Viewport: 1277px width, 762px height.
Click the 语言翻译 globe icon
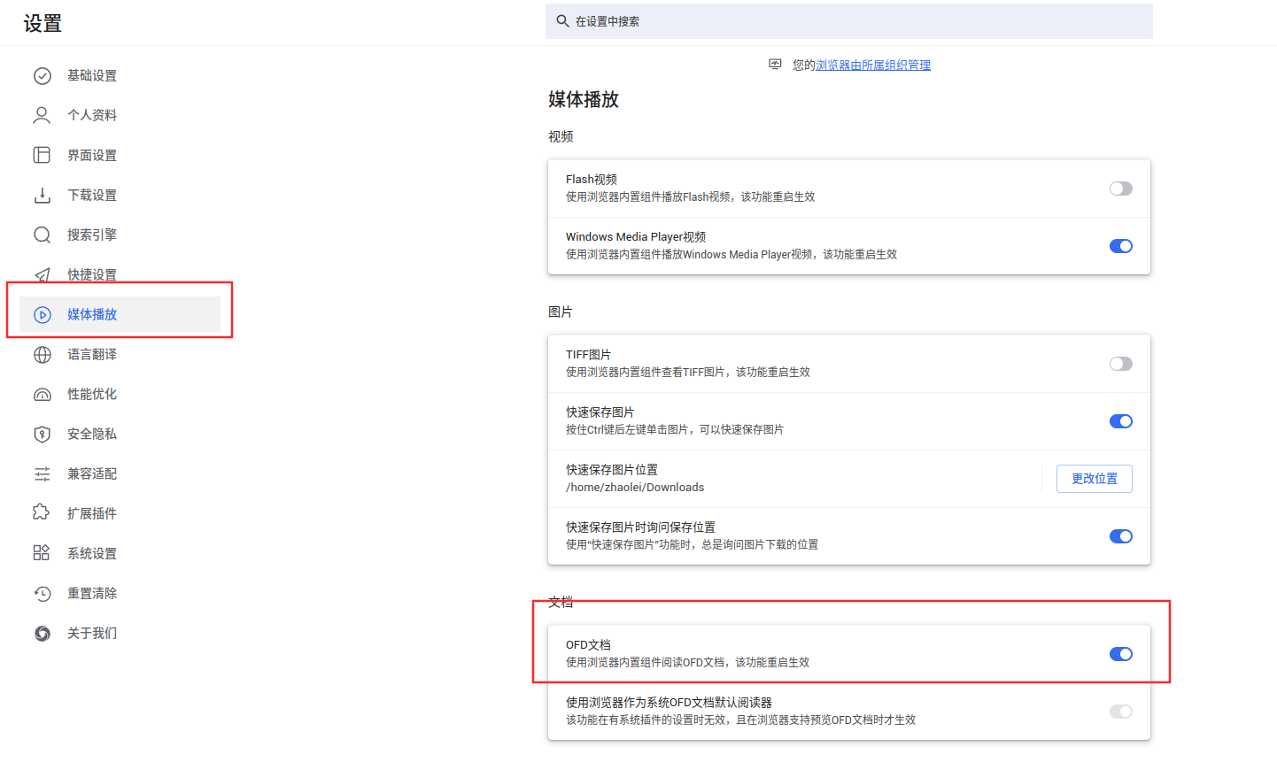point(43,354)
